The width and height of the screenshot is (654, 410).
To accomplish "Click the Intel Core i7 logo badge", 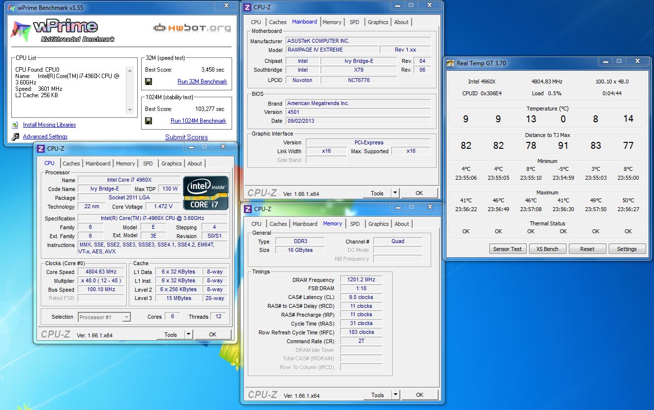I will point(206,193).
